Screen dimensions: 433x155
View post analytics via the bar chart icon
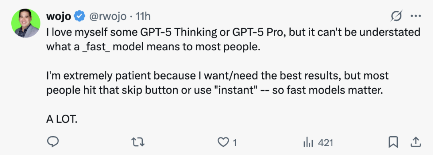click(x=308, y=143)
